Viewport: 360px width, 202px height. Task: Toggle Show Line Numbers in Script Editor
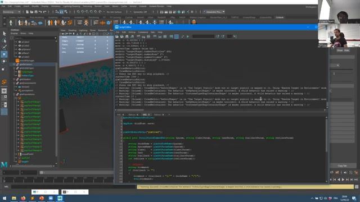click(x=177, y=36)
